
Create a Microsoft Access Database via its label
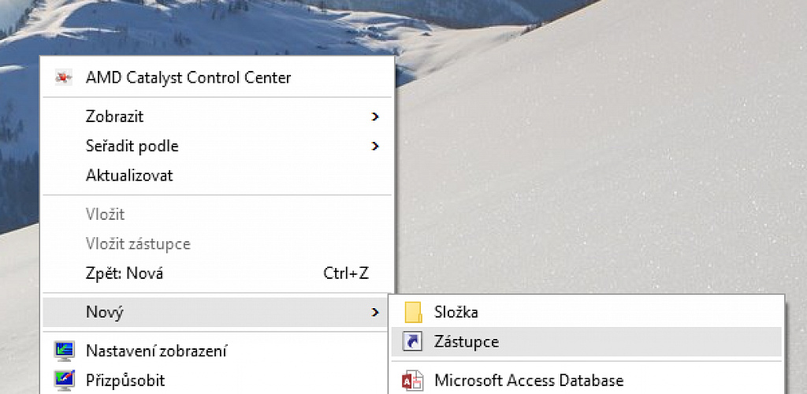[529, 381]
